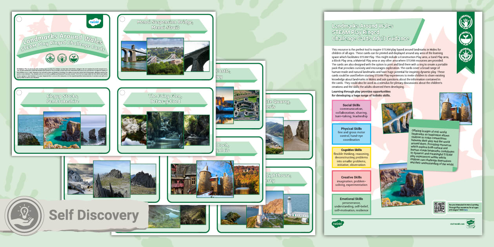The height and width of the screenshot is (247, 494).
Task: Click the Self Discovery label banner
Action: 93,215
